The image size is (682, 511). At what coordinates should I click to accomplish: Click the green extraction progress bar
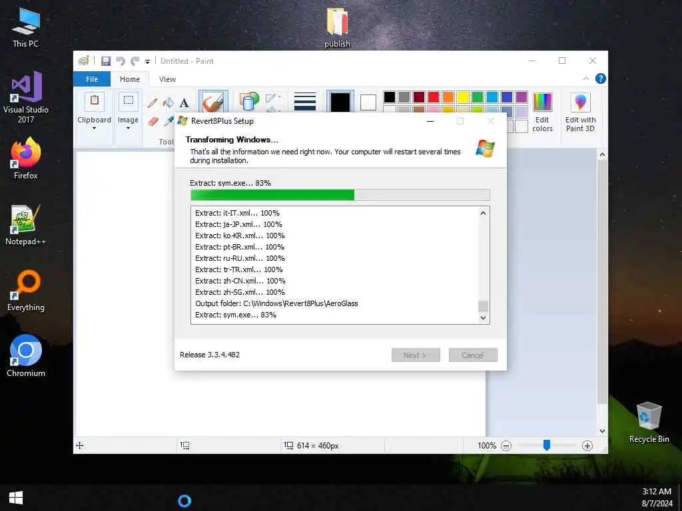340,195
